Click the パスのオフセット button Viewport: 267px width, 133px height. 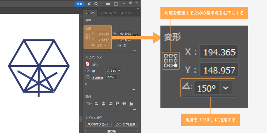pos(98,124)
